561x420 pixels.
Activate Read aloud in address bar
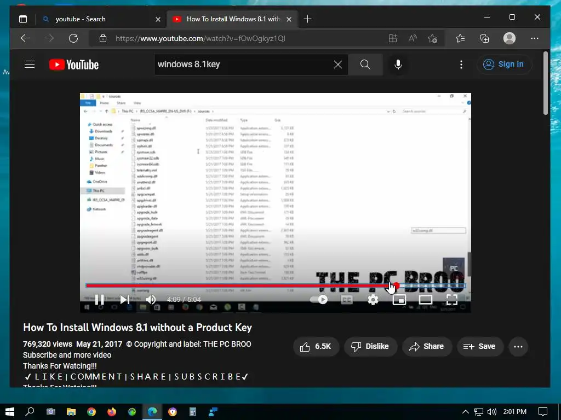pos(413,38)
